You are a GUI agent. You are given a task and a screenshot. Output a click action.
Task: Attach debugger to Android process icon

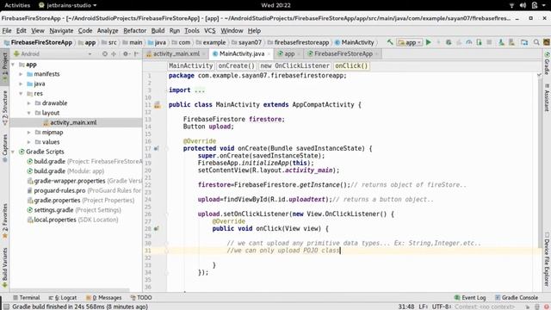pyautogui.click(x=479, y=42)
